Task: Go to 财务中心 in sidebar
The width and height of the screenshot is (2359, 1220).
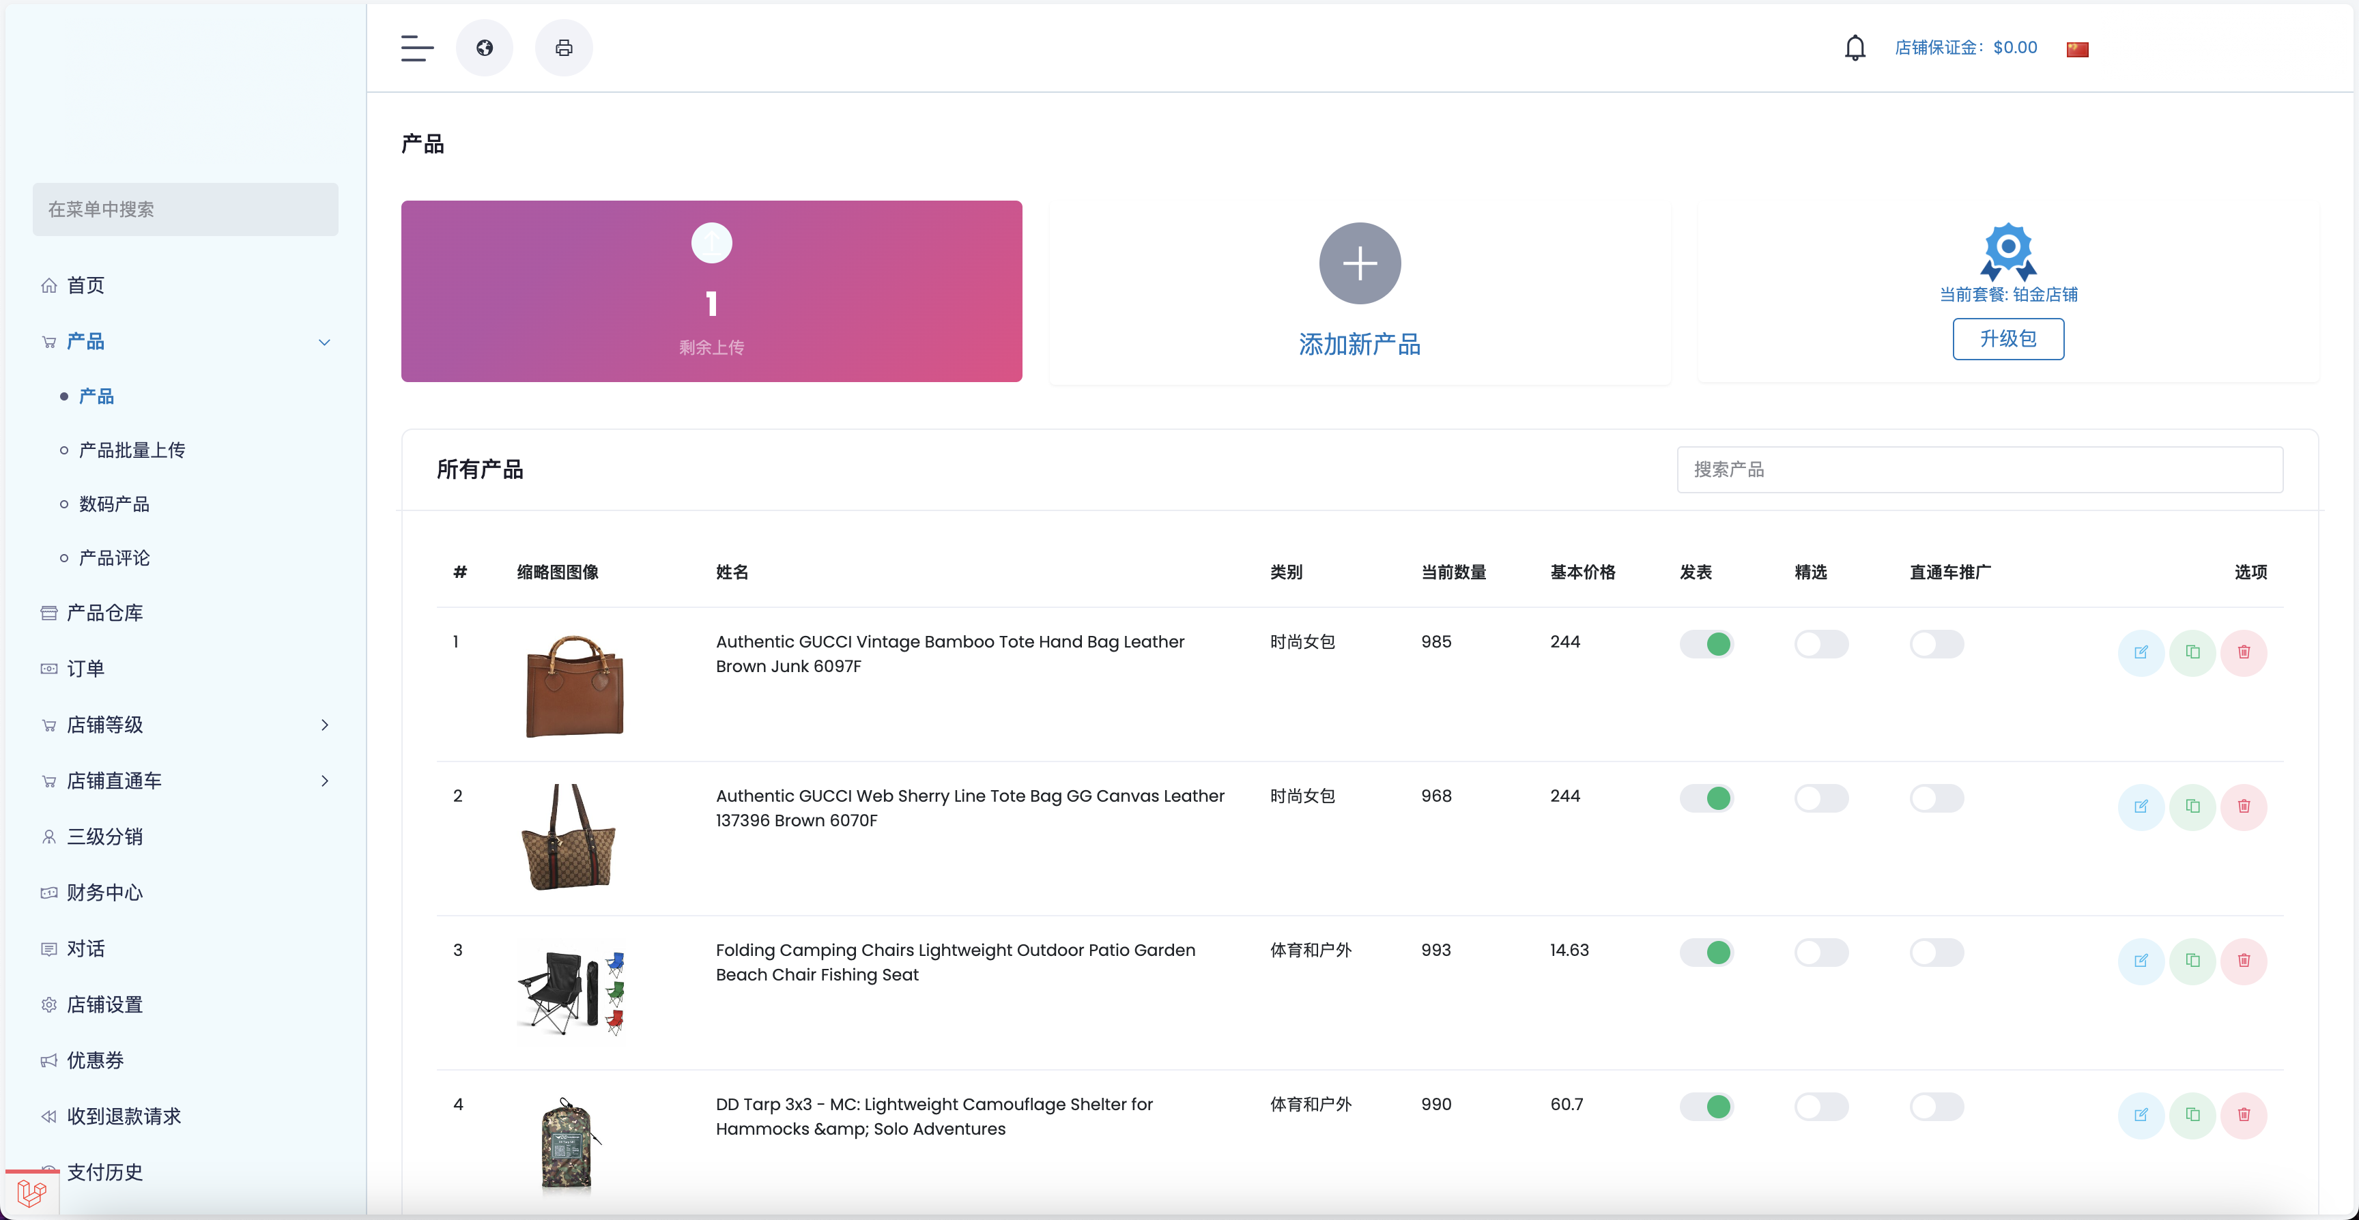Action: 104,892
